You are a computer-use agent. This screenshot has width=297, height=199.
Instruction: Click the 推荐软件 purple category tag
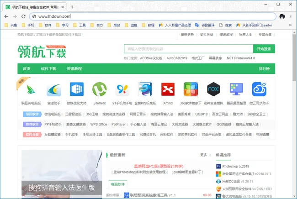point(32,125)
